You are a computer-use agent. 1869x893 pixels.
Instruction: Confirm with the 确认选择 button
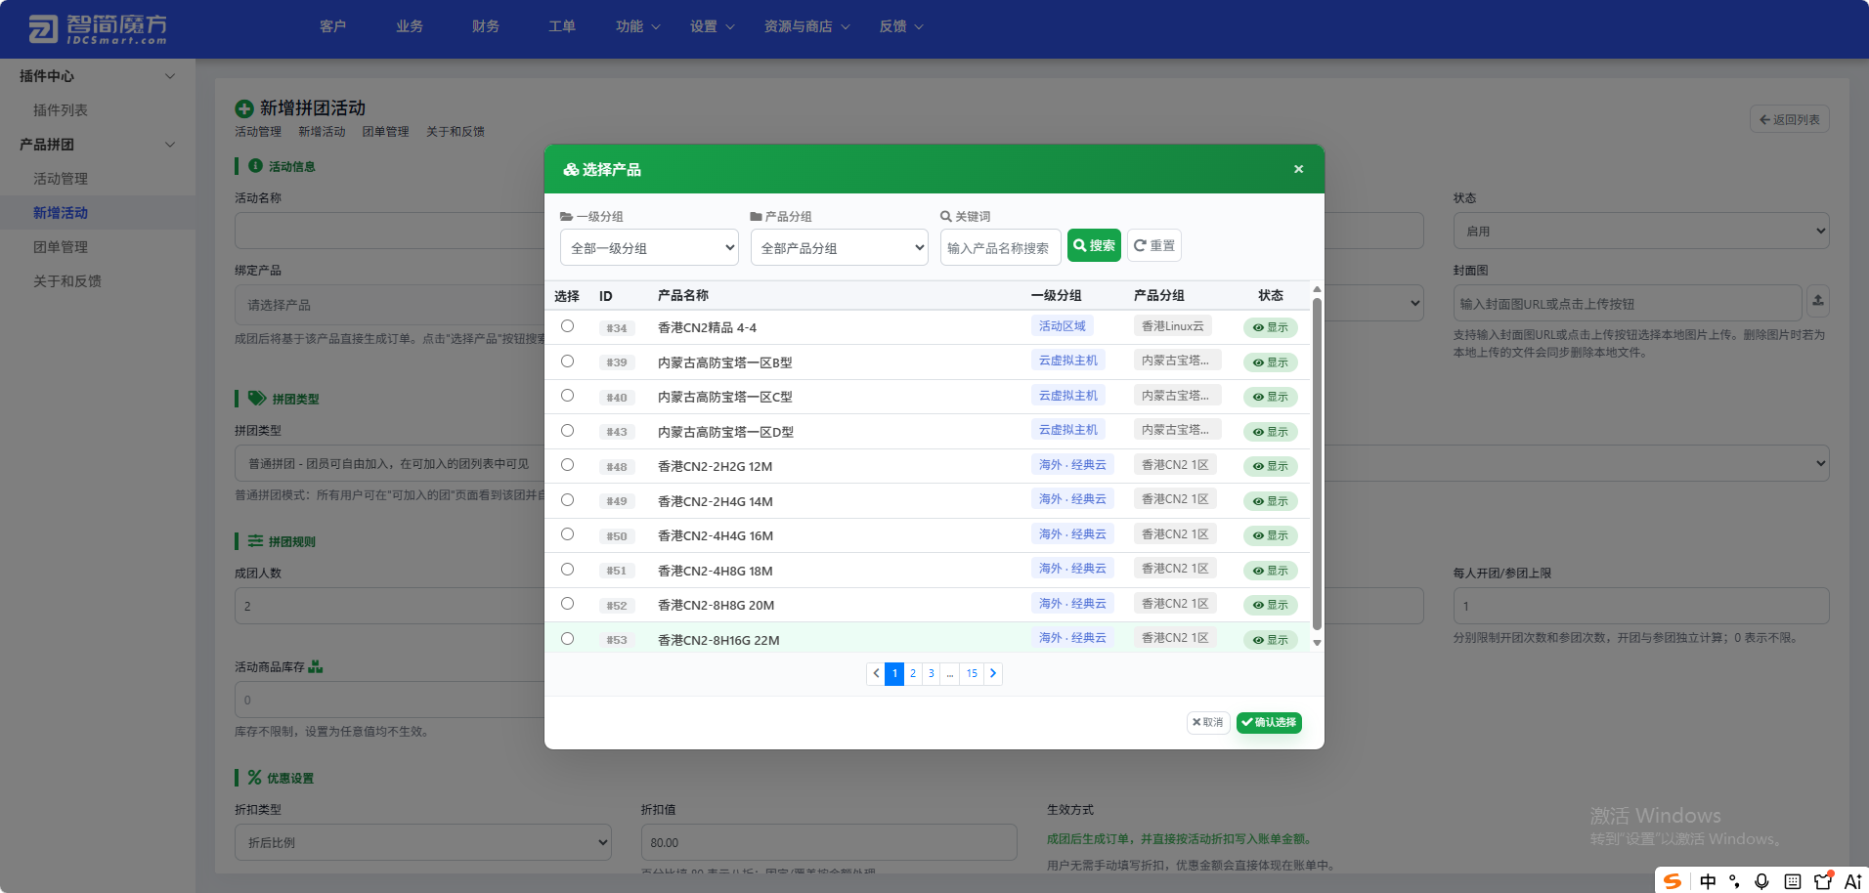[1269, 722]
